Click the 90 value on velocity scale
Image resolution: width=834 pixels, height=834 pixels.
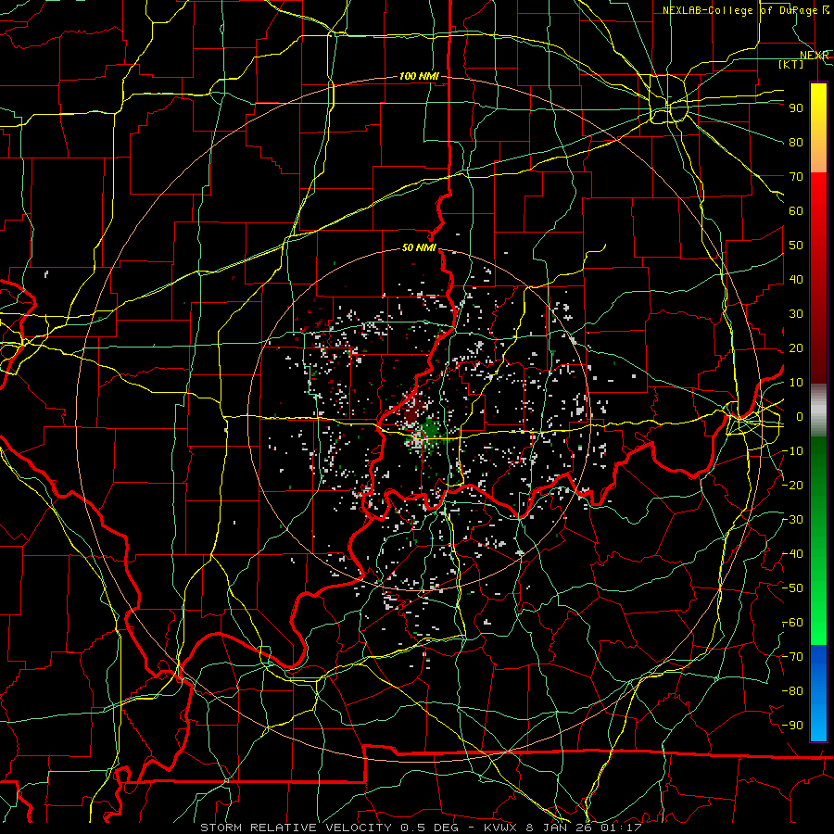point(796,108)
